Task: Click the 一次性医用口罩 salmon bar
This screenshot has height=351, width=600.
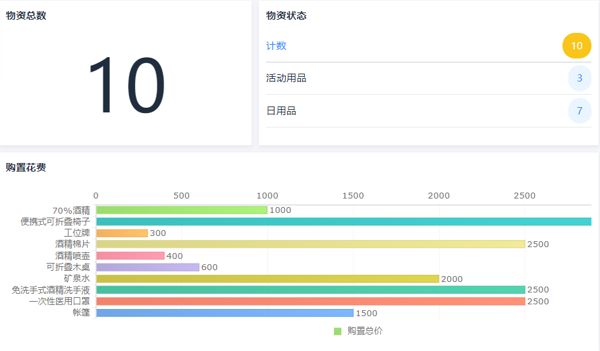Action: pyautogui.click(x=310, y=301)
